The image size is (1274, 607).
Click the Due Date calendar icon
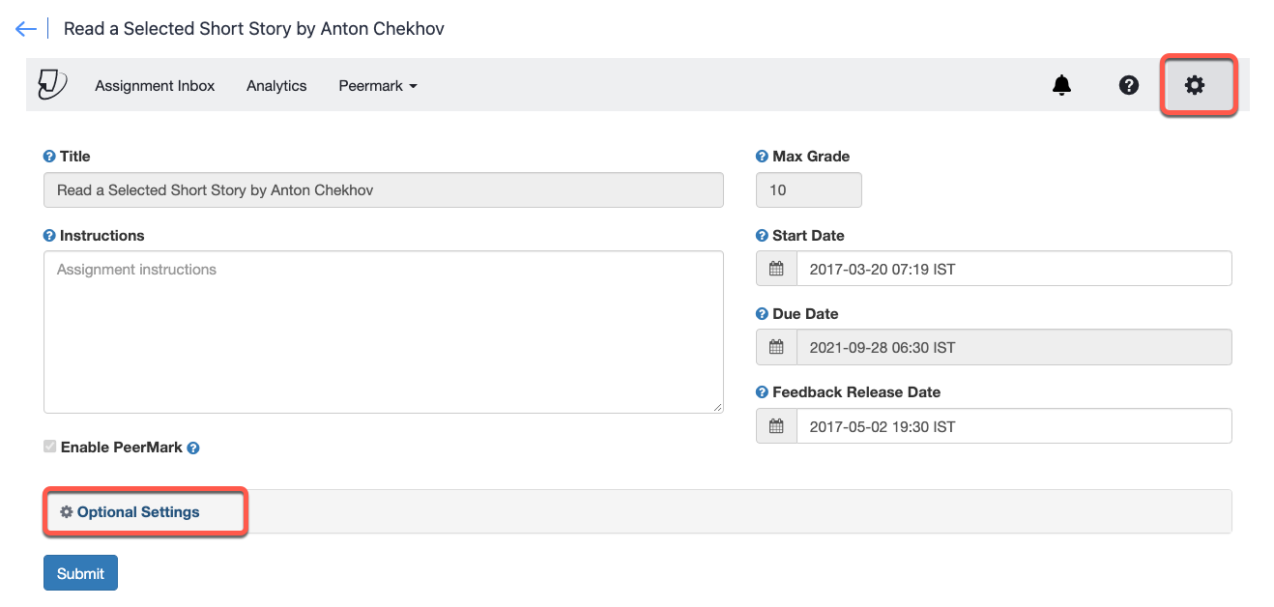[776, 347]
